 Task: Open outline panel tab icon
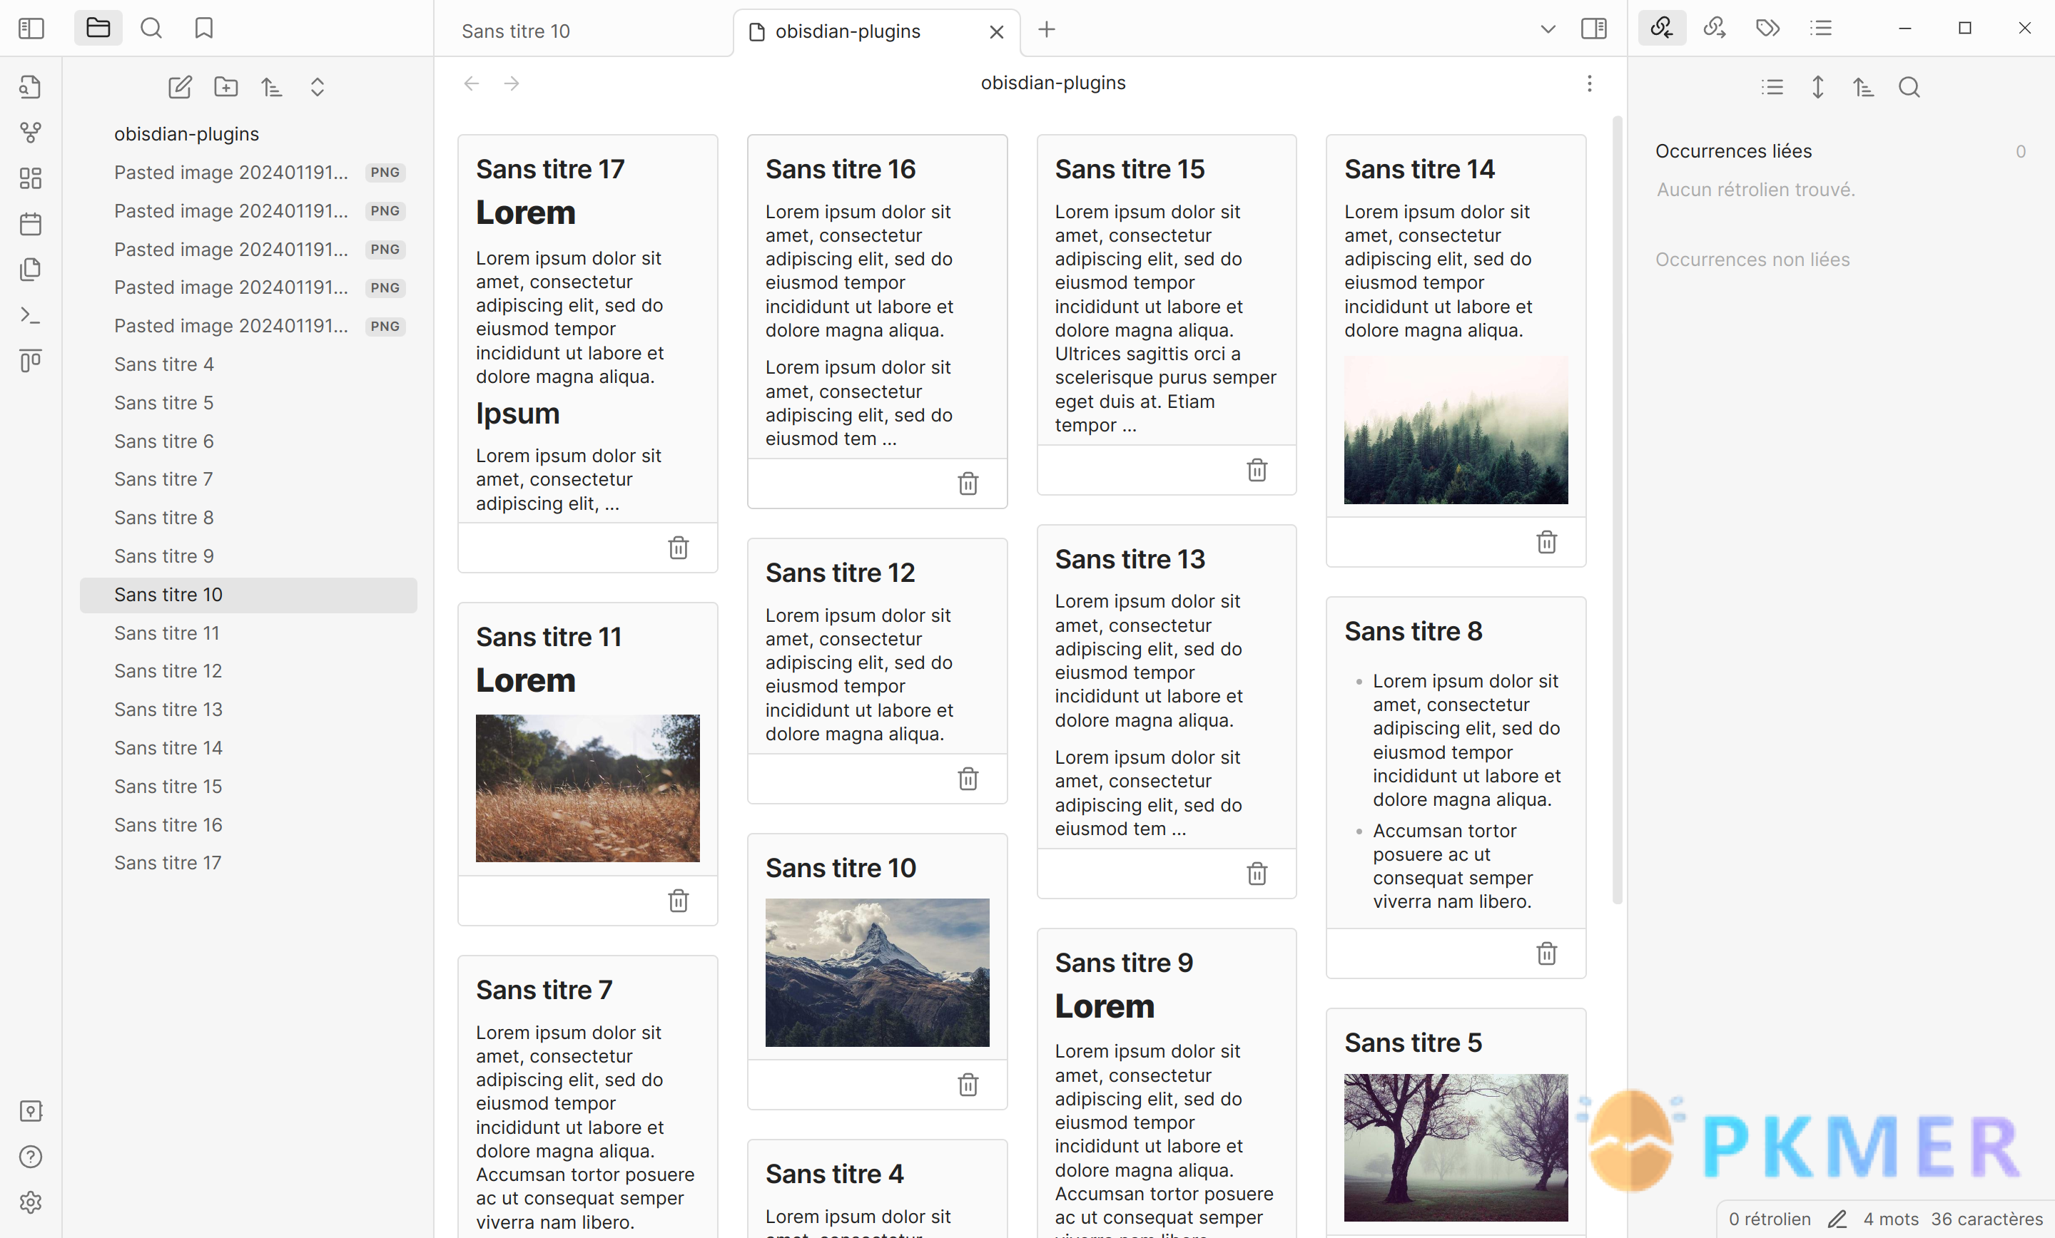point(1822,29)
